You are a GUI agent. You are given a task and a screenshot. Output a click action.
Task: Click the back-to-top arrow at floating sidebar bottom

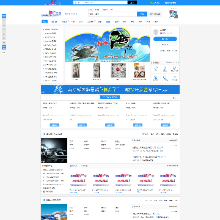pos(4,52)
